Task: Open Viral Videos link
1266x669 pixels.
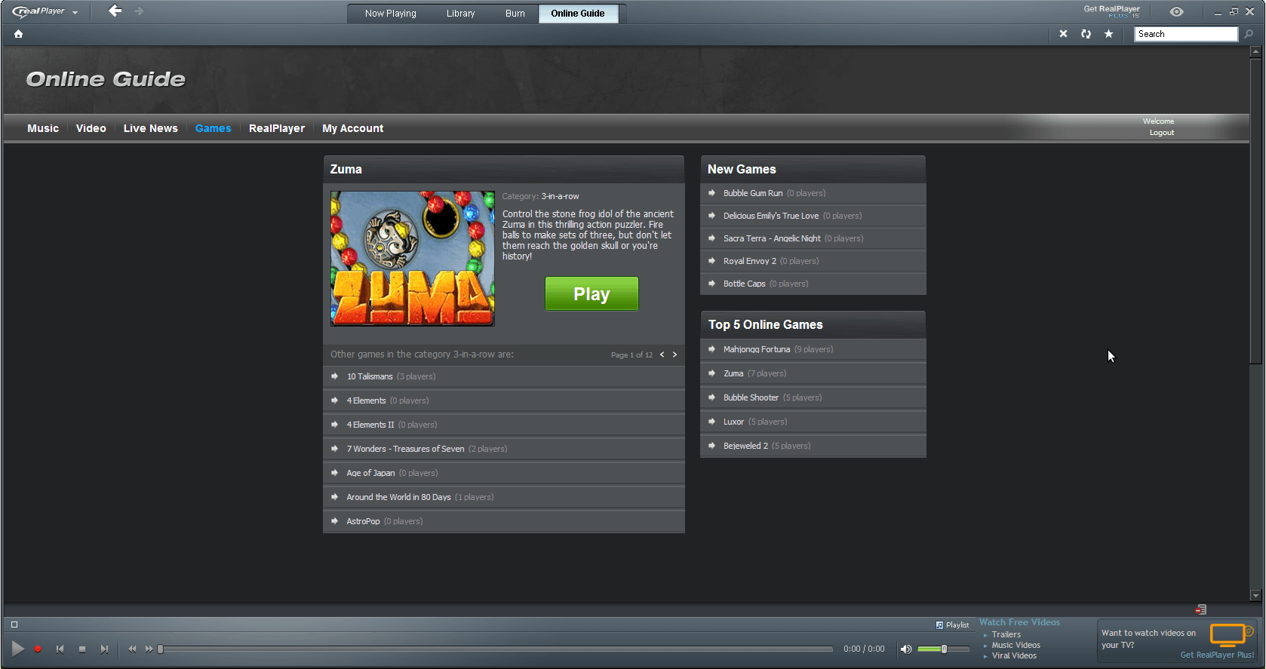Action: 1014,655
